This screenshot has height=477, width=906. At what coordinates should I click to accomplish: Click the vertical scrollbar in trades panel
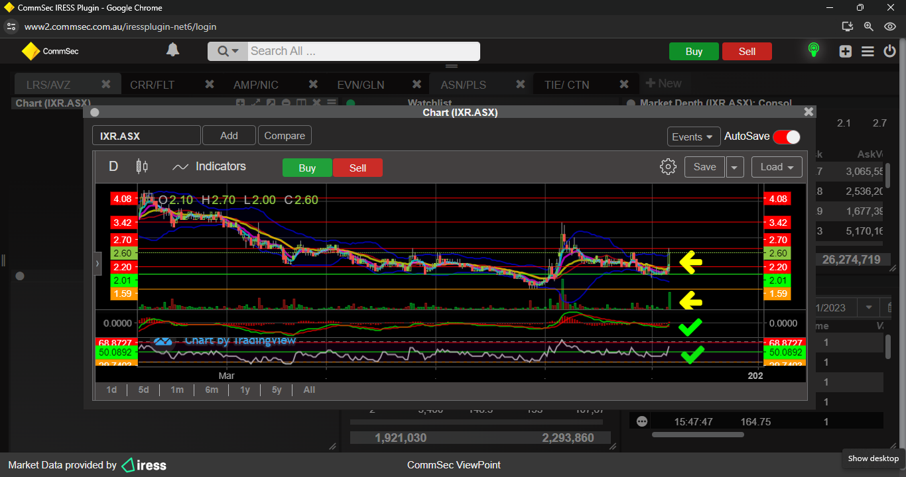[x=888, y=346]
